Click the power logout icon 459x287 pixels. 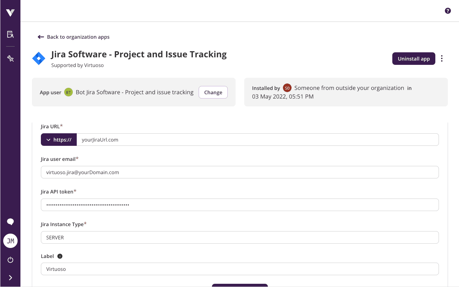10,260
